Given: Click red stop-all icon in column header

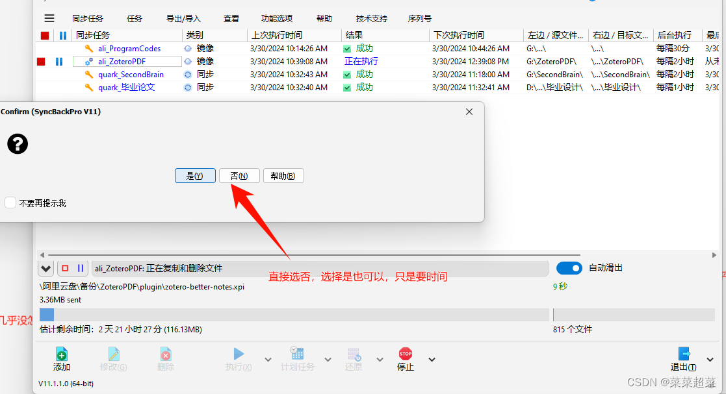Looking at the screenshot, I should pos(45,36).
